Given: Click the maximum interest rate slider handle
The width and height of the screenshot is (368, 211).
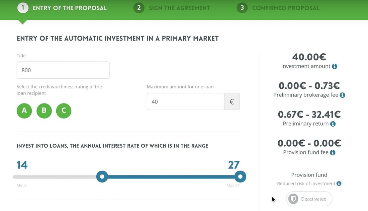Looking at the screenshot, I should tap(240, 177).
